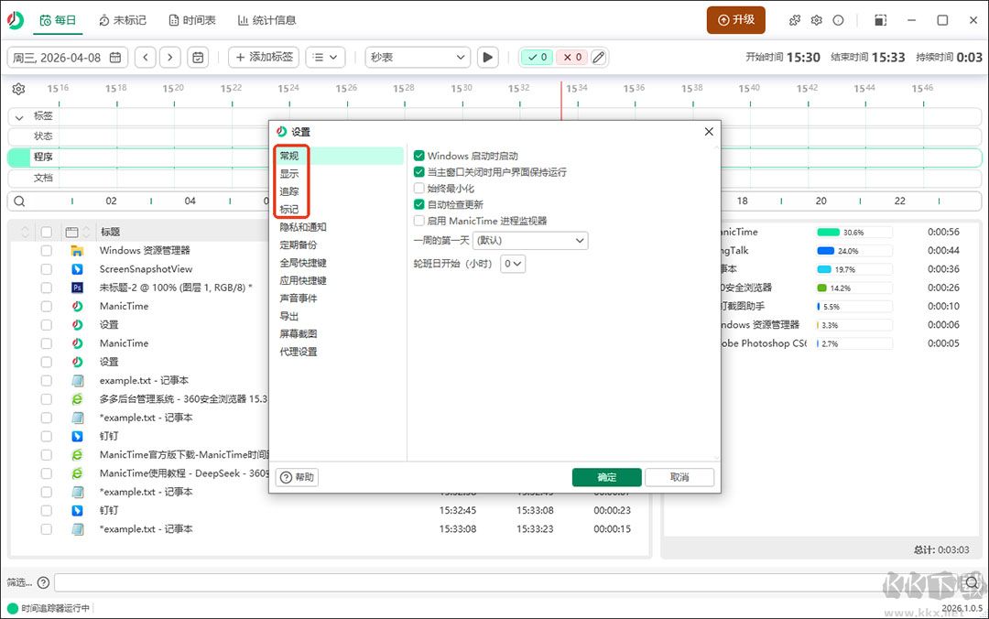The height and width of the screenshot is (619, 989).
Task: Open the list view options dropdown
Action: point(325,58)
